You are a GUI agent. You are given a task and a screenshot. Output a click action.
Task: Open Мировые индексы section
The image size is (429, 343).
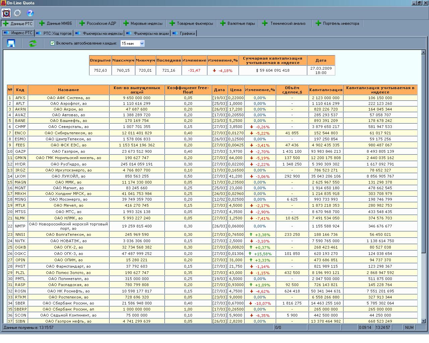pyautogui.click(x=143, y=23)
